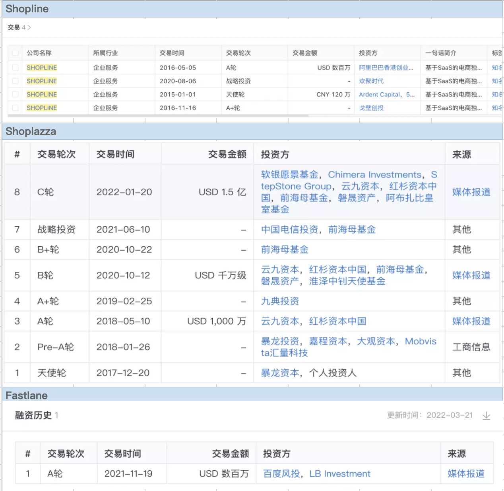504x491 pixels.
Task: Select the 2021-11-19 date cell
Action: point(128,474)
